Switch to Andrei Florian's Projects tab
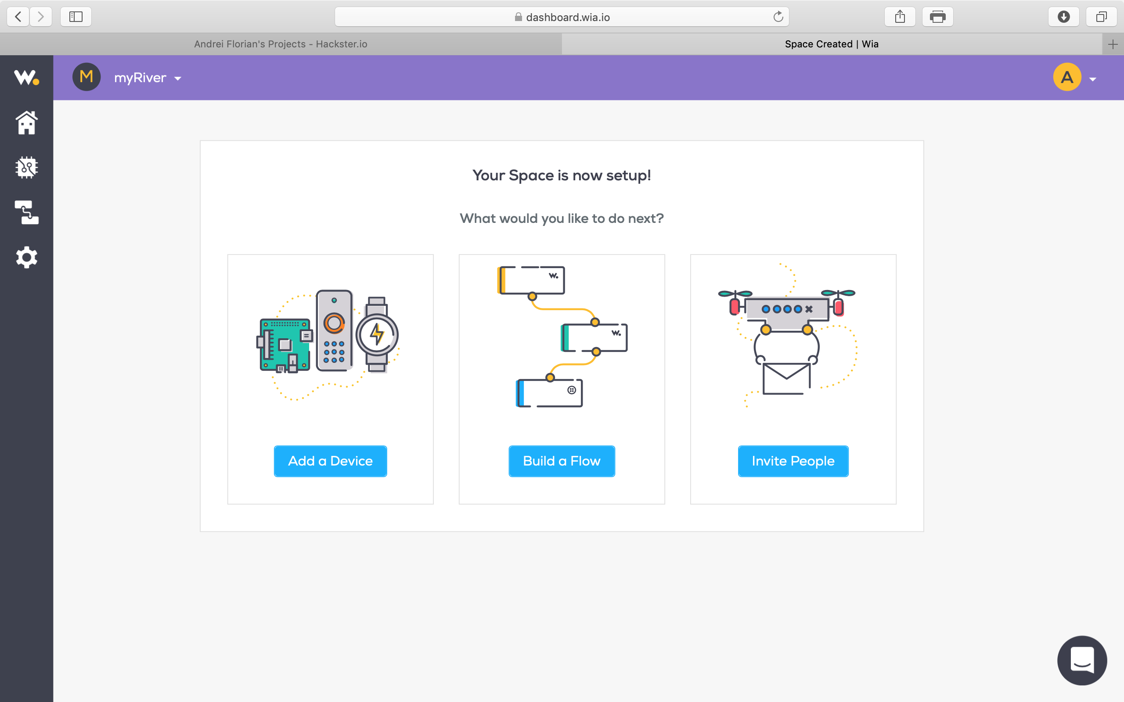 pyautogui.click(x=281, y=44)
